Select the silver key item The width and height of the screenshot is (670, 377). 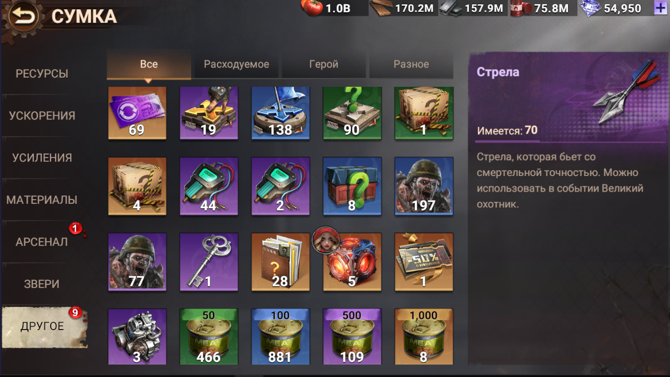coord(209,262)
